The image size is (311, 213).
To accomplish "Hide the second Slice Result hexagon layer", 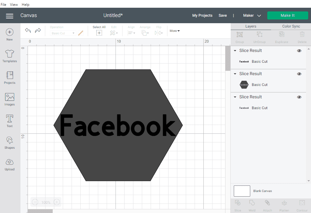I will click(299, 74).
